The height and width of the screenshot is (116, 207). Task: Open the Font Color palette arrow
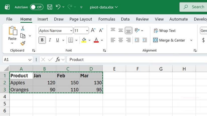[102, 40]
